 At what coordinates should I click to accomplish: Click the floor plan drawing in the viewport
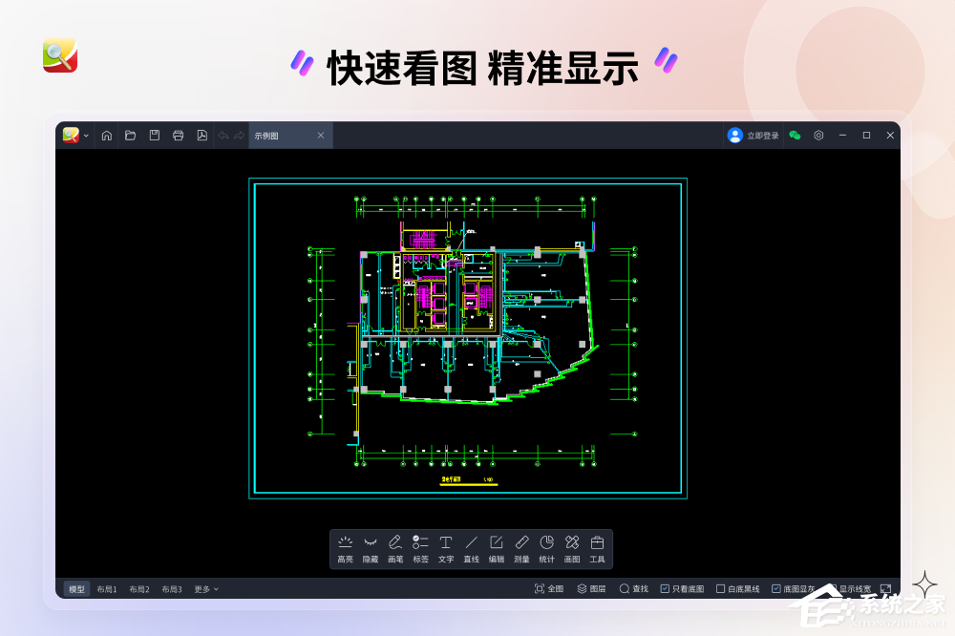point(468,338)
